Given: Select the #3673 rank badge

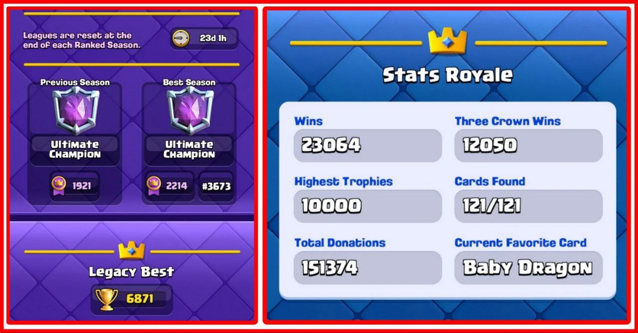Looking at the screenshot, I should pyautogui.click(x=216, y=187).
